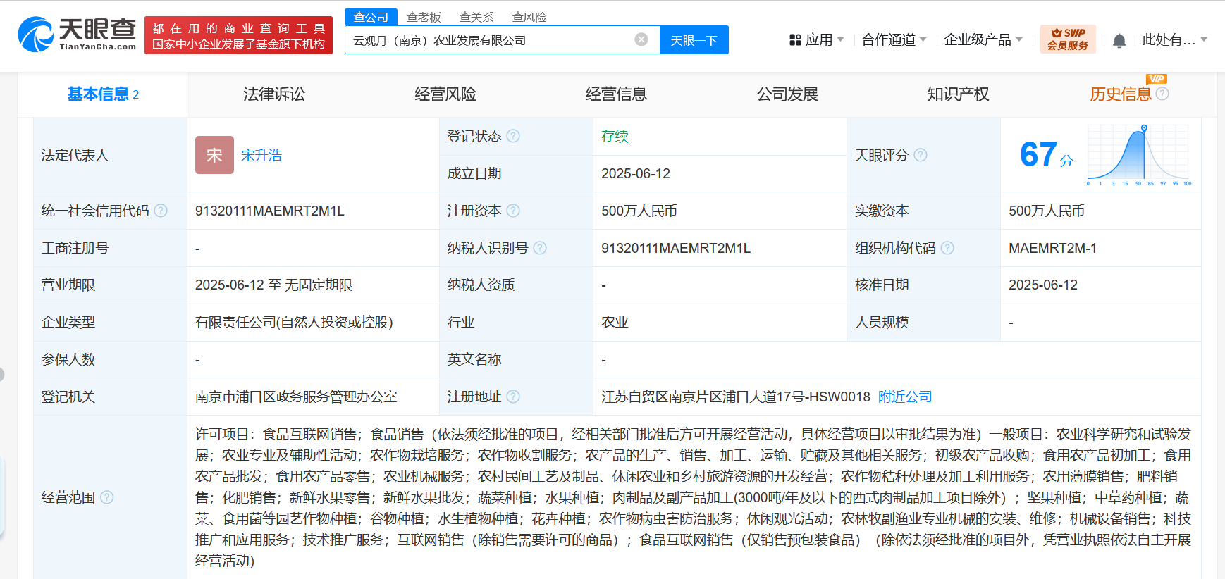Click credit code value 91320111MAEMRT2M1L beside 统一社会信用代码
Viewport: 1225px width, 579px height.
pyautogui.click(x=270, y=211)
